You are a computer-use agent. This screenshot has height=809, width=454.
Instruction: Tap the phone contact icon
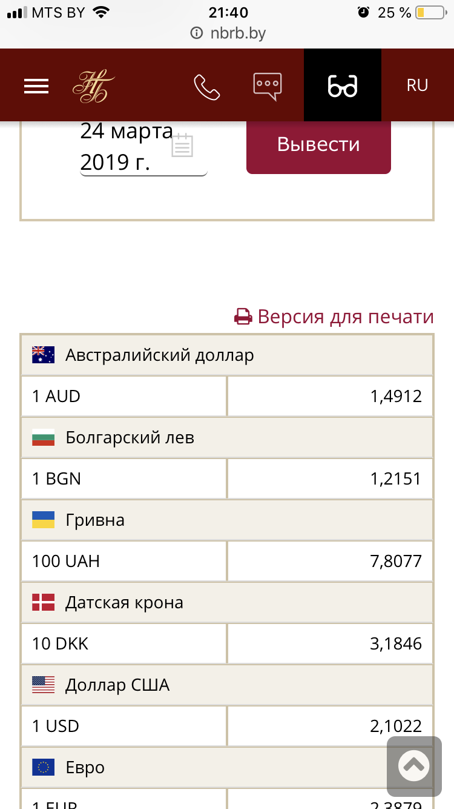pyautogui.click(x=206, y=87)
